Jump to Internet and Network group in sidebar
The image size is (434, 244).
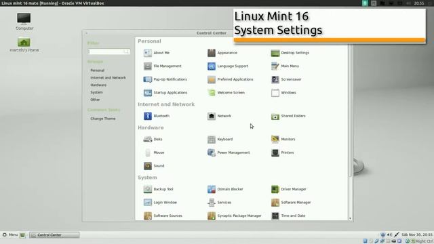coord(108,78)
